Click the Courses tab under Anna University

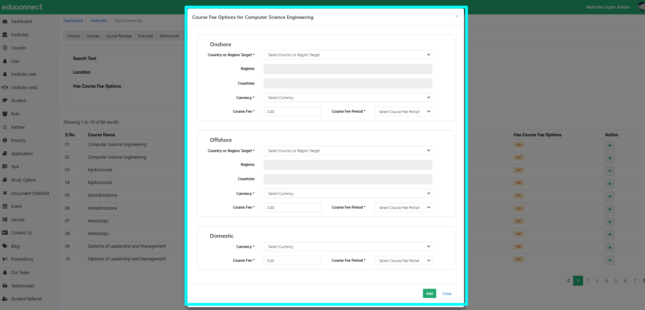click(x=93, y=36)
